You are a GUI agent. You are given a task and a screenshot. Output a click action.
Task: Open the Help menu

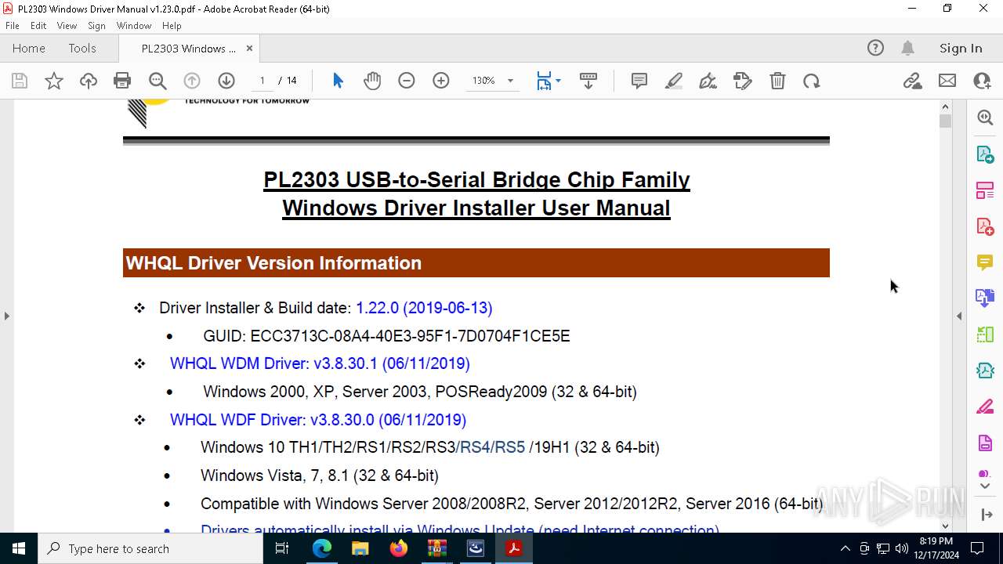[172, 26]
